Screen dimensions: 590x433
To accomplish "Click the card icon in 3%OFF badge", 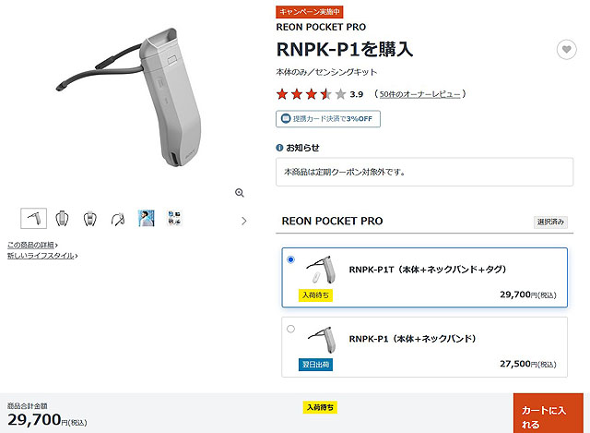I will 286,119.
